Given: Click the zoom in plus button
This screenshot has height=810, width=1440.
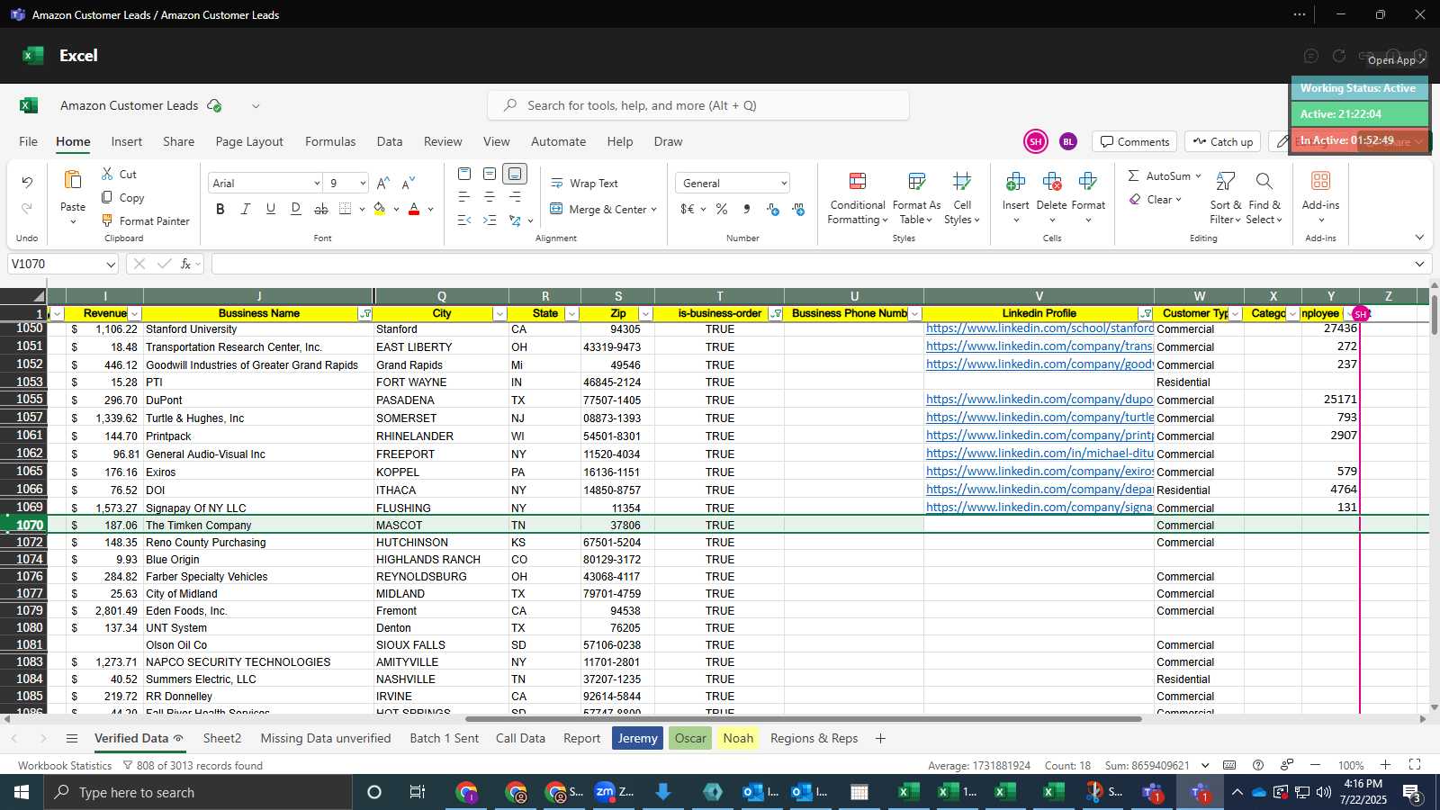Looking at the screenshot, I should 1385,765.
